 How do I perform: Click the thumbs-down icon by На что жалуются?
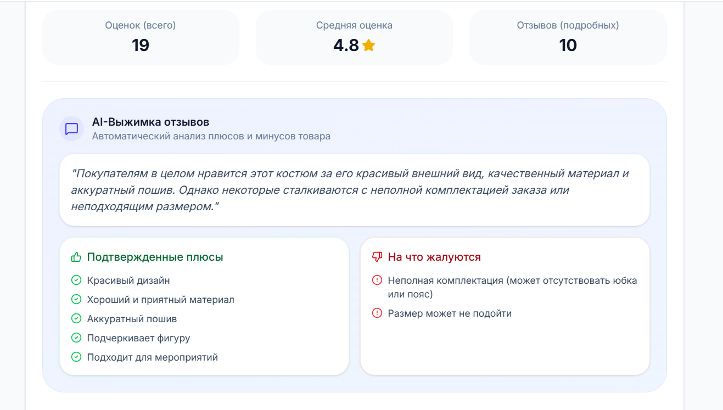377,257
